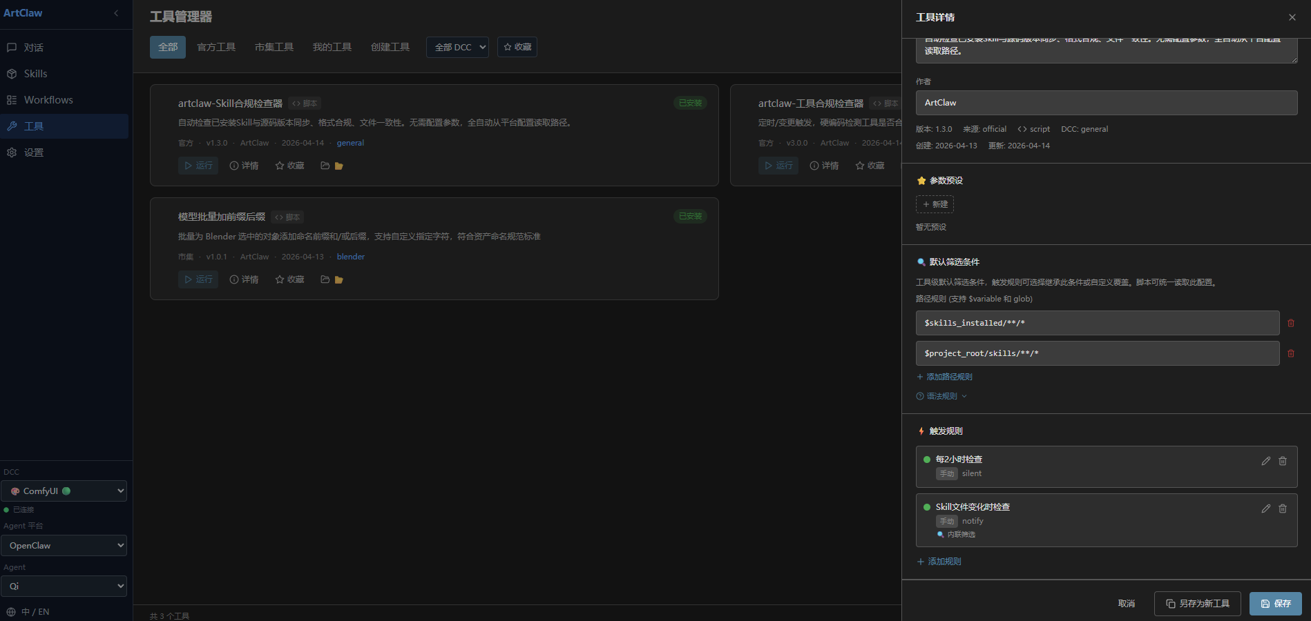
Task: Edit the $project_root/skills/**/* path rule field
Action: pyautogui.click(x=1098, y=353)
